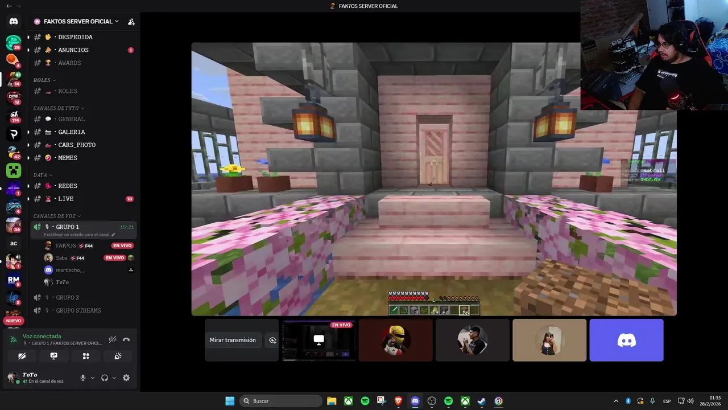The height and width of the screenshot is (410, 728).
Task: Open the EN VIVO stream preview thumbnail
Action: [x=319, y=340]
